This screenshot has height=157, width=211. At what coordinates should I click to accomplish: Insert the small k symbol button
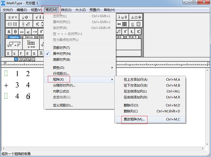tap(14, 53)
